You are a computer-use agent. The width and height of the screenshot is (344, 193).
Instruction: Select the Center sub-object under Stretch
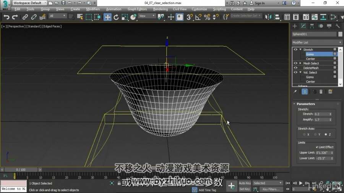(x=310, y=59)
